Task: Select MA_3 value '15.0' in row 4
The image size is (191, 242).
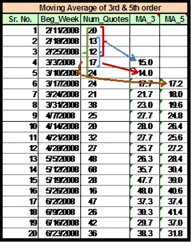Action: (145, 62)
